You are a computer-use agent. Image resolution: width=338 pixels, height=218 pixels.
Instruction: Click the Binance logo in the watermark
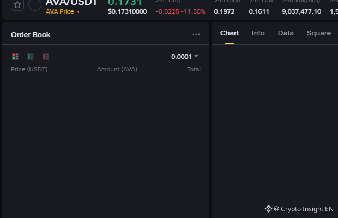click(x=268, y=209)
